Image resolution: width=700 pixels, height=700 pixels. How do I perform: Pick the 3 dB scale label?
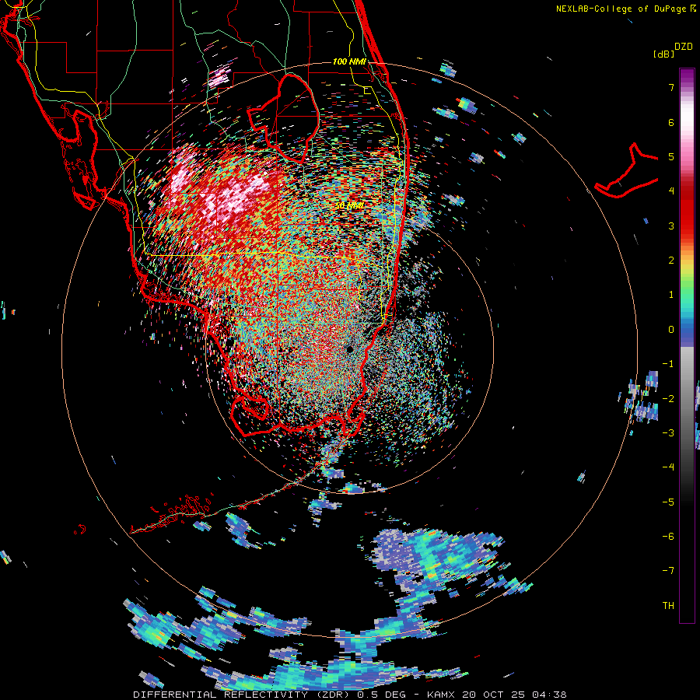(x=671, y=226)
